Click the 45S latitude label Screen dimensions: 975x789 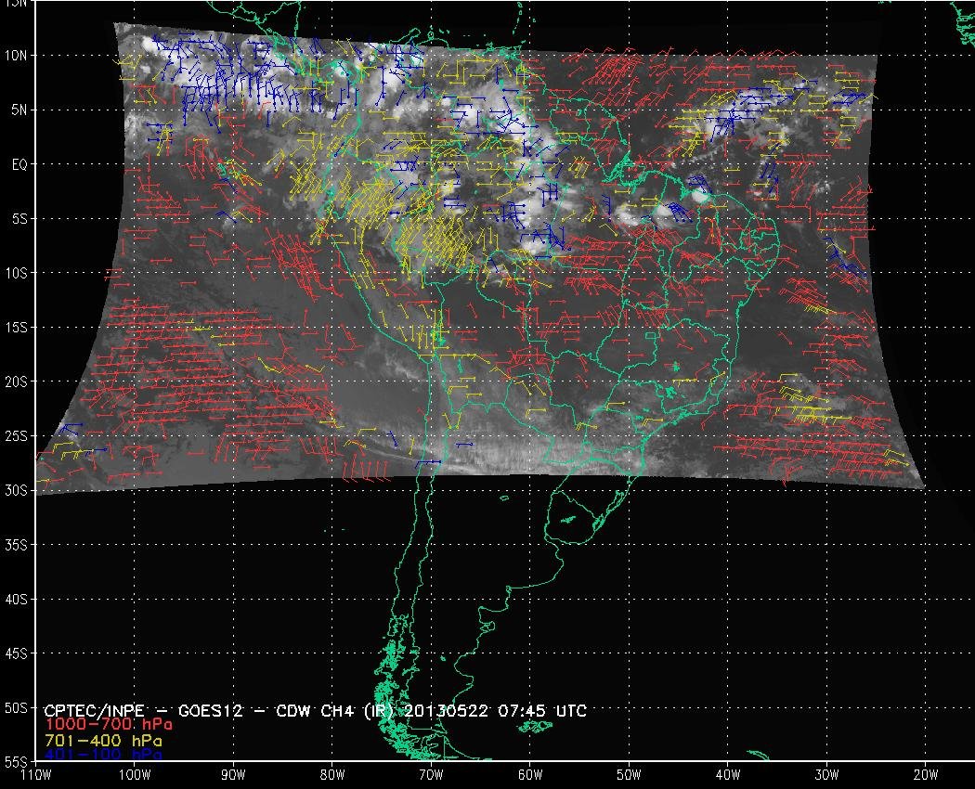click(x=18, y=653)
